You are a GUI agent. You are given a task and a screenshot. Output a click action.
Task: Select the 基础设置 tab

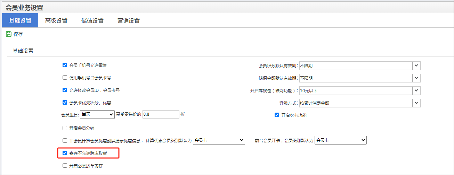[x=20, y=21]
